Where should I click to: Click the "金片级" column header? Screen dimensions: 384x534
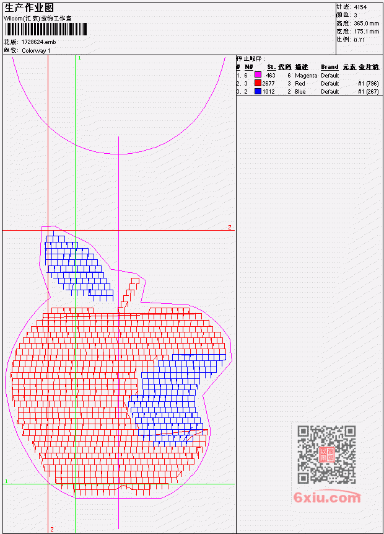tap(369, 67)
